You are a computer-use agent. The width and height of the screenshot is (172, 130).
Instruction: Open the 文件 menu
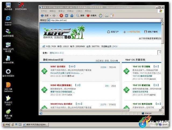point(44,11)
